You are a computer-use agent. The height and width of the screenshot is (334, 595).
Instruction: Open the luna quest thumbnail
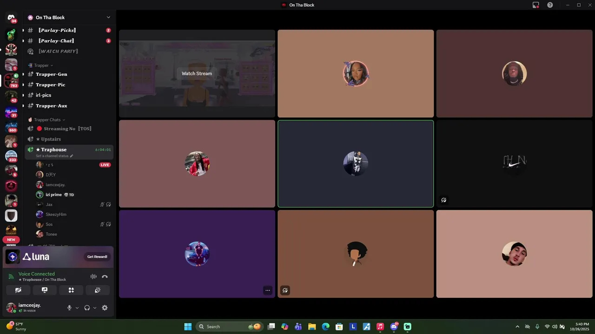point(13,257)
